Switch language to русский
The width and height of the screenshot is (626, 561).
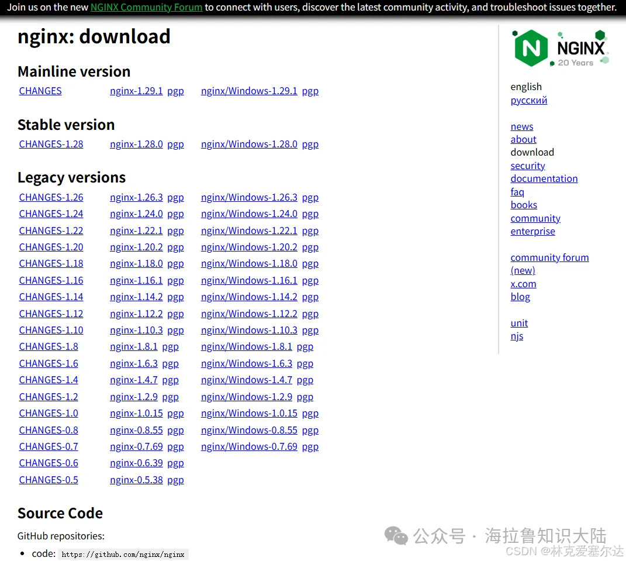click(528, 100)
